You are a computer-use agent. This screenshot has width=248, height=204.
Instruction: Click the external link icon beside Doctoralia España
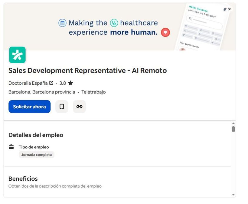[x=51, y=83]
